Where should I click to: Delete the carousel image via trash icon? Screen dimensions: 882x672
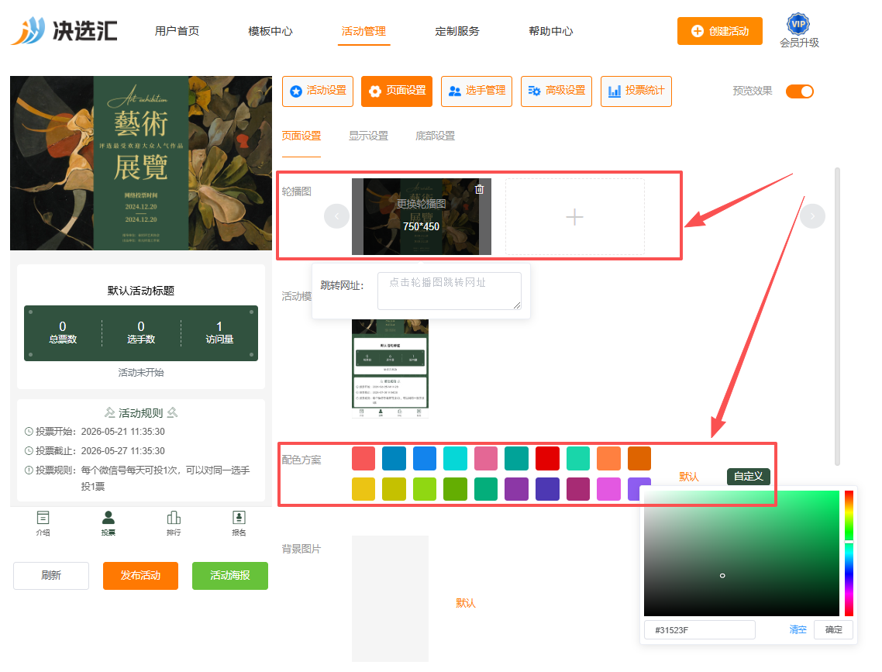479,190
